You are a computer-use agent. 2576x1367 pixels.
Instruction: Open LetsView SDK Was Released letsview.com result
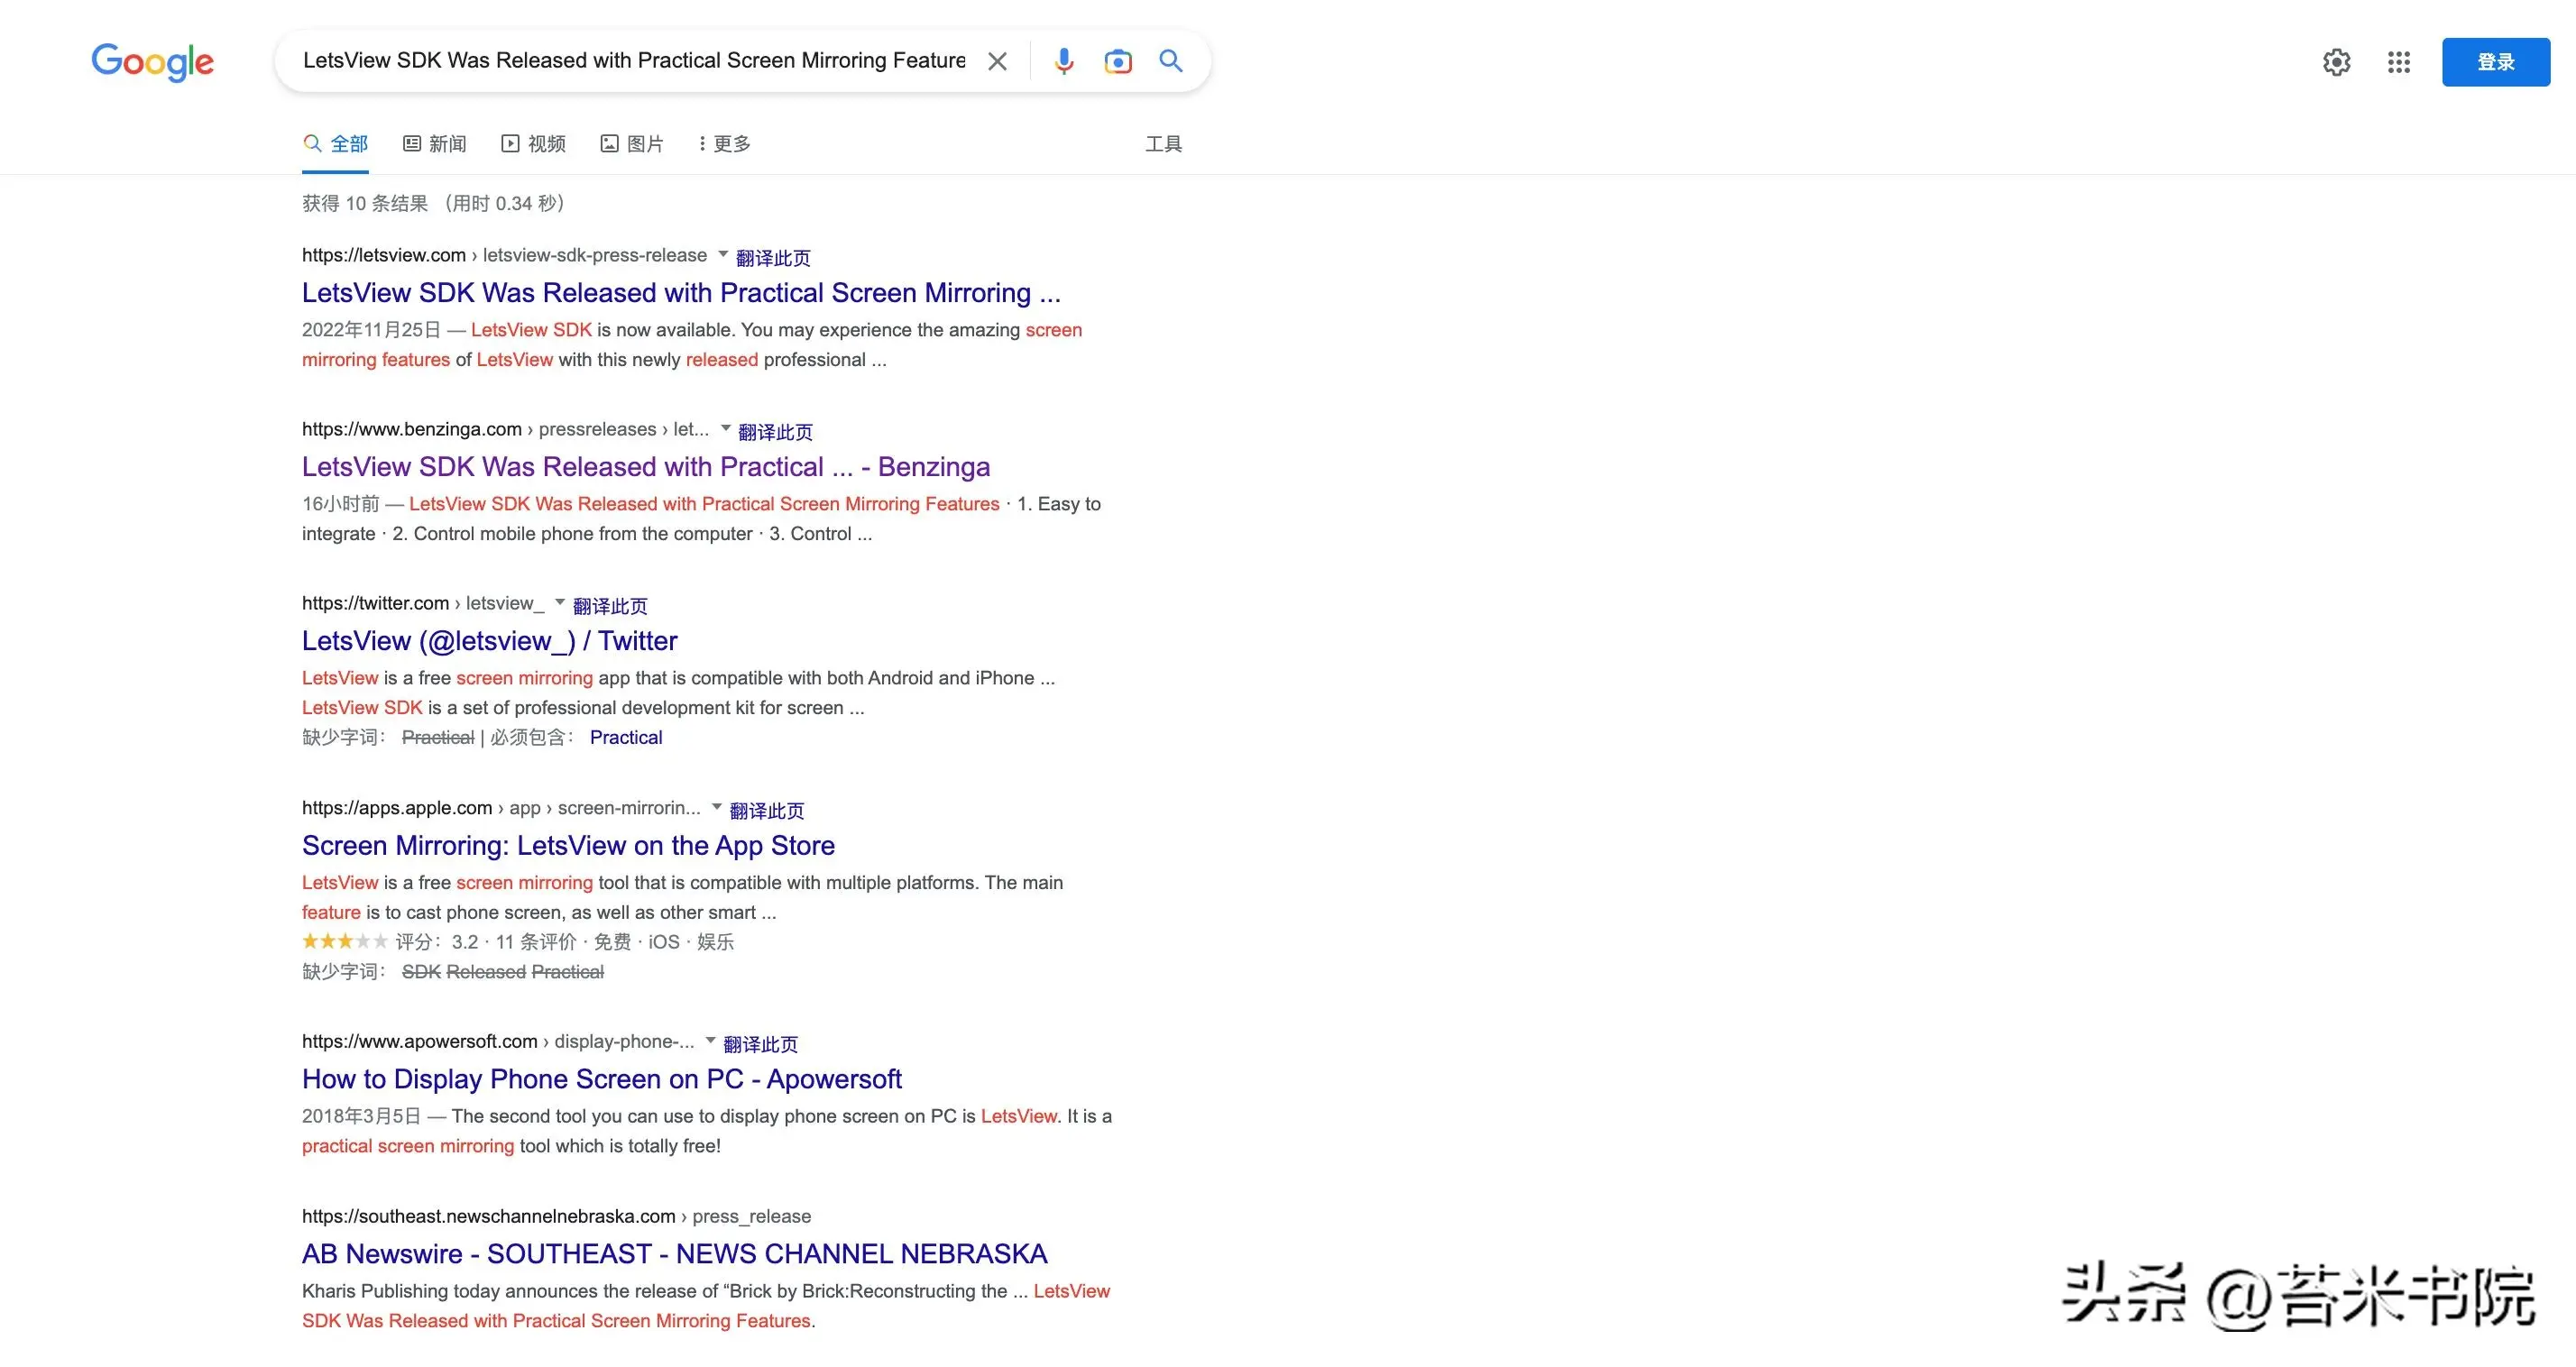pos(681,293)
